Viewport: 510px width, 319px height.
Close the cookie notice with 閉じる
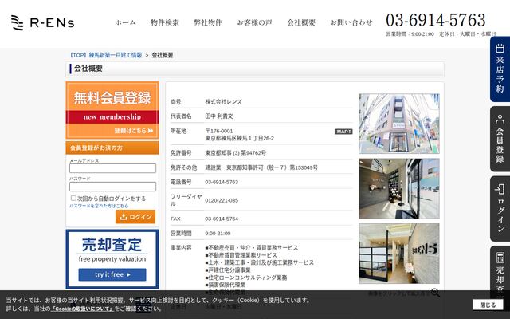[488, 305]
